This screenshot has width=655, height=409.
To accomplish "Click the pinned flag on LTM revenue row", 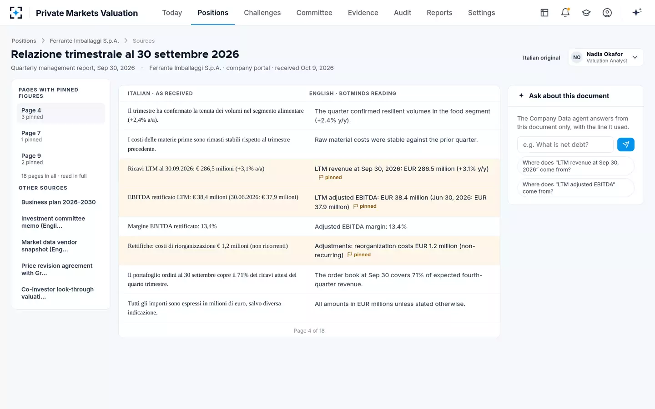I will tap(330, 177).
